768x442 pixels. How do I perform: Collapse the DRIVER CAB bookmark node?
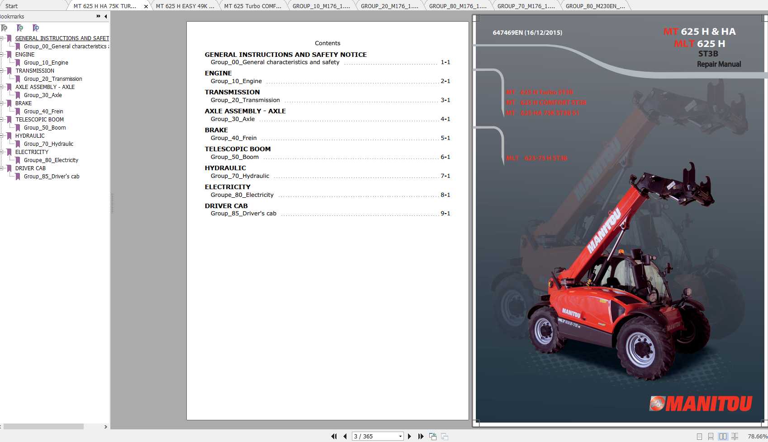point(1,168)
